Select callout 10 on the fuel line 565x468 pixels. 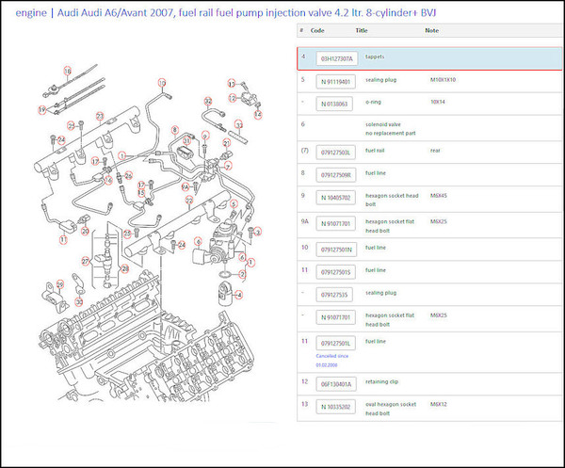click(x=162, y=84)
